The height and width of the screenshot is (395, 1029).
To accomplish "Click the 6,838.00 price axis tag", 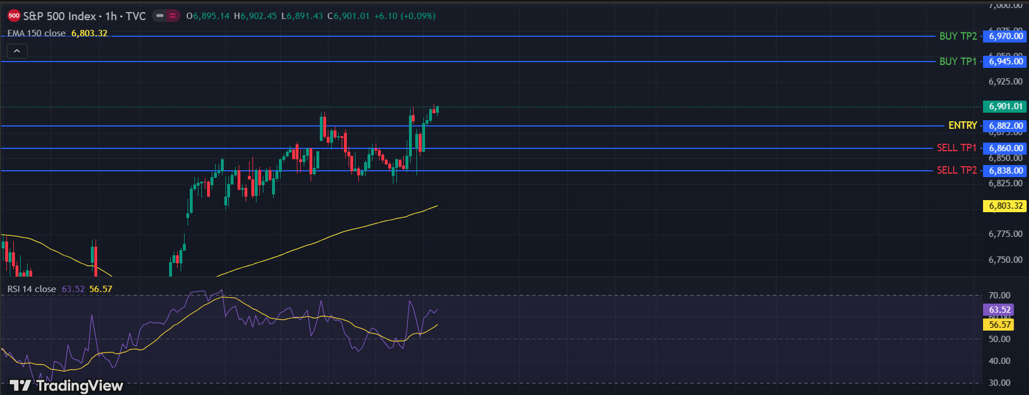I will tap(1005, 171).
